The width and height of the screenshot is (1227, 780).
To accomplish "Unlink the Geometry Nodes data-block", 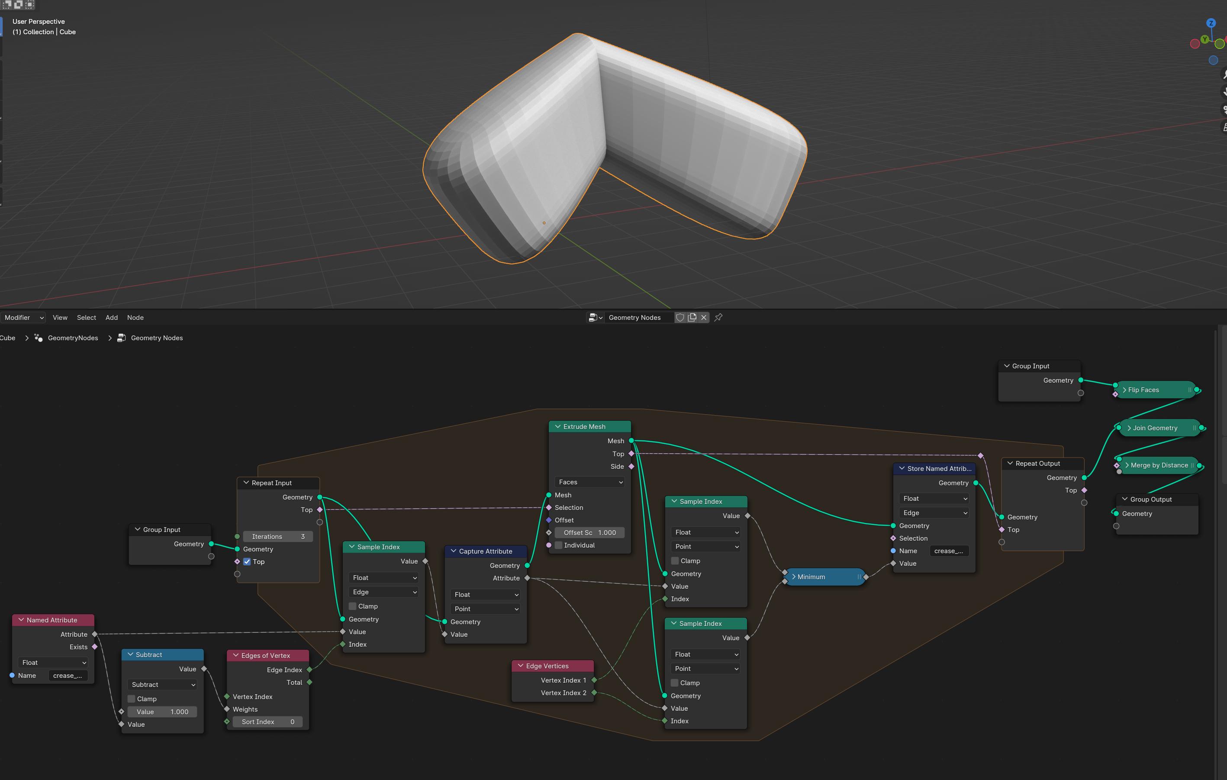I will pyautogui.click(x=704, y=317).
